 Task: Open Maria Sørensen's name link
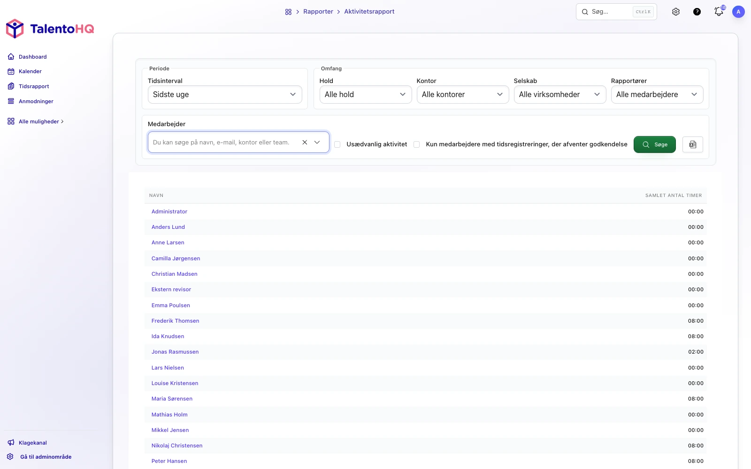click(172, 399)
